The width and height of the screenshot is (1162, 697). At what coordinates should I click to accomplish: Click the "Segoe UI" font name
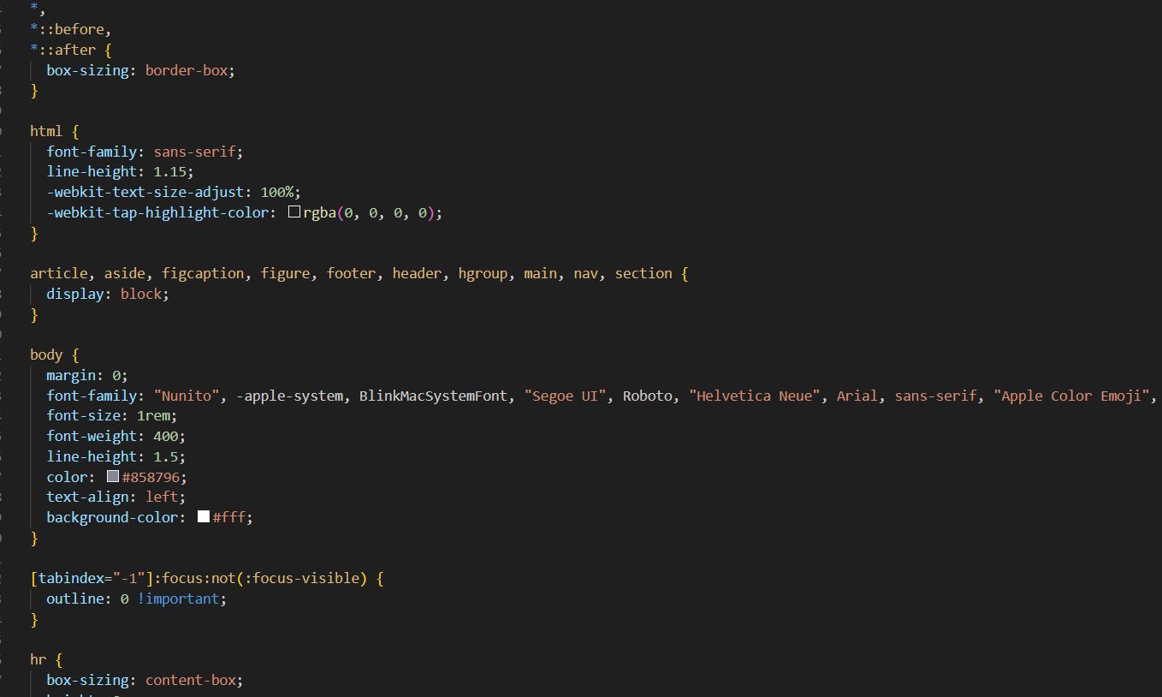pyautogui.click(x=566, y=396)
